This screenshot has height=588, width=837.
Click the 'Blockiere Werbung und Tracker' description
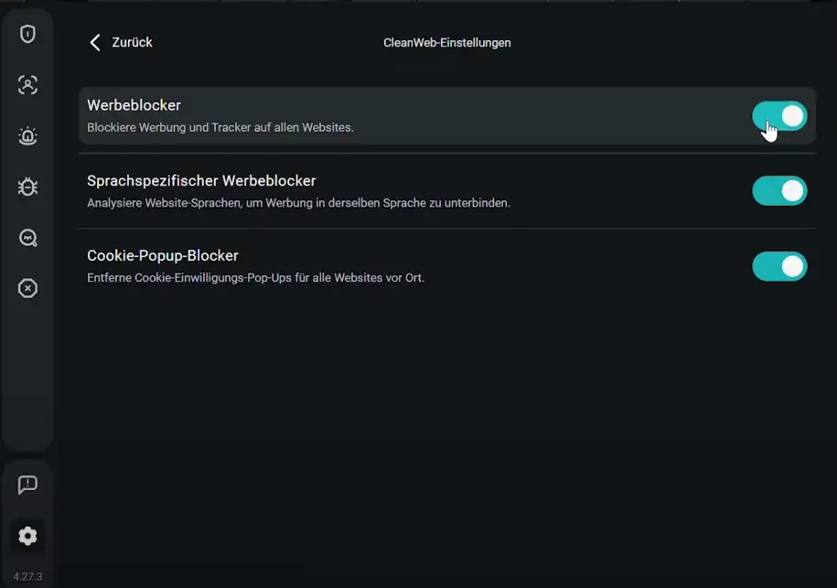click(220, 128)
